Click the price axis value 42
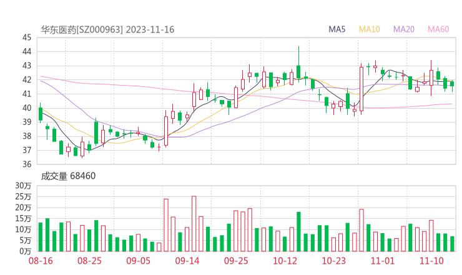Screen dimensions: 462x275 coord(27,79)
